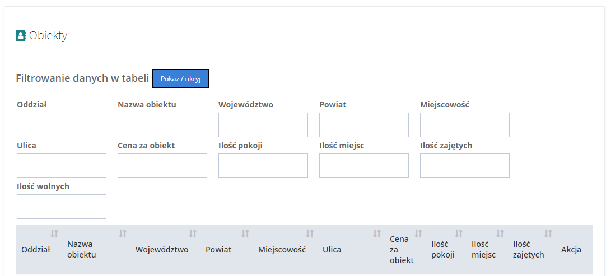Sort by Nazwa obiektu arrows icon
This screenshot has height=276, width=611.
coord(123,233)
